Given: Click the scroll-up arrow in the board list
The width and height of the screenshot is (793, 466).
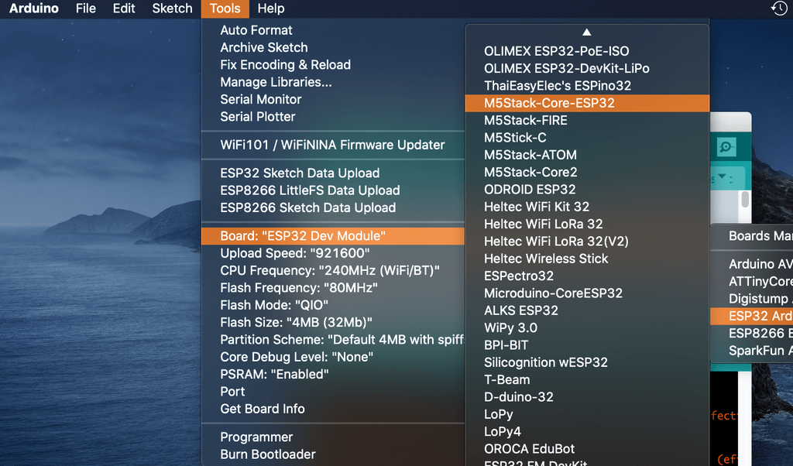Looking at the screenshot, I should coord(587,32).
